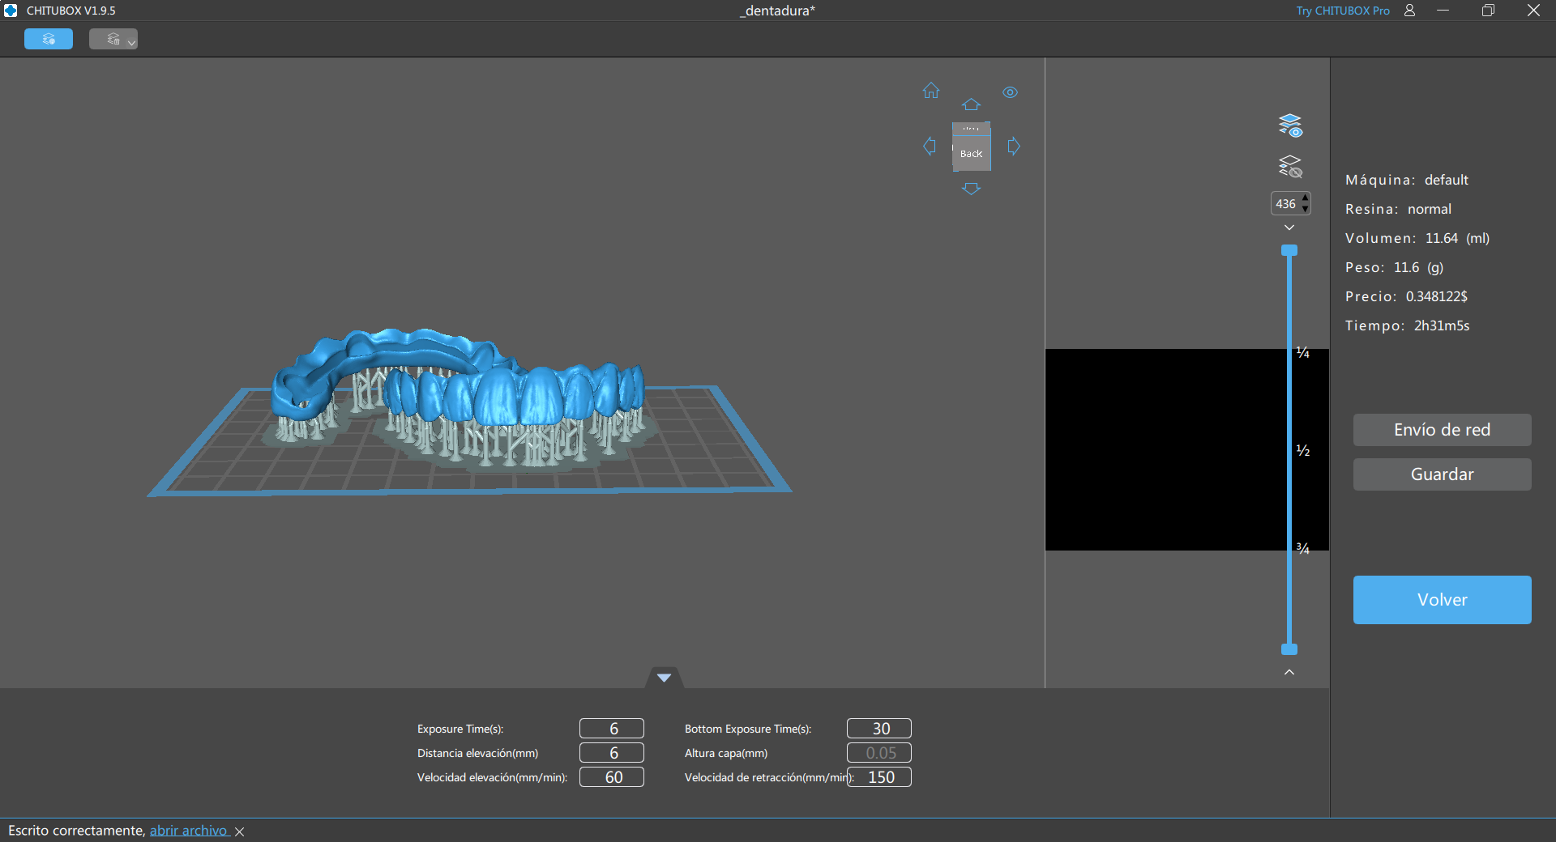Click the Resina: normal text
1556x842 pixels.
tap(1398, 209)
